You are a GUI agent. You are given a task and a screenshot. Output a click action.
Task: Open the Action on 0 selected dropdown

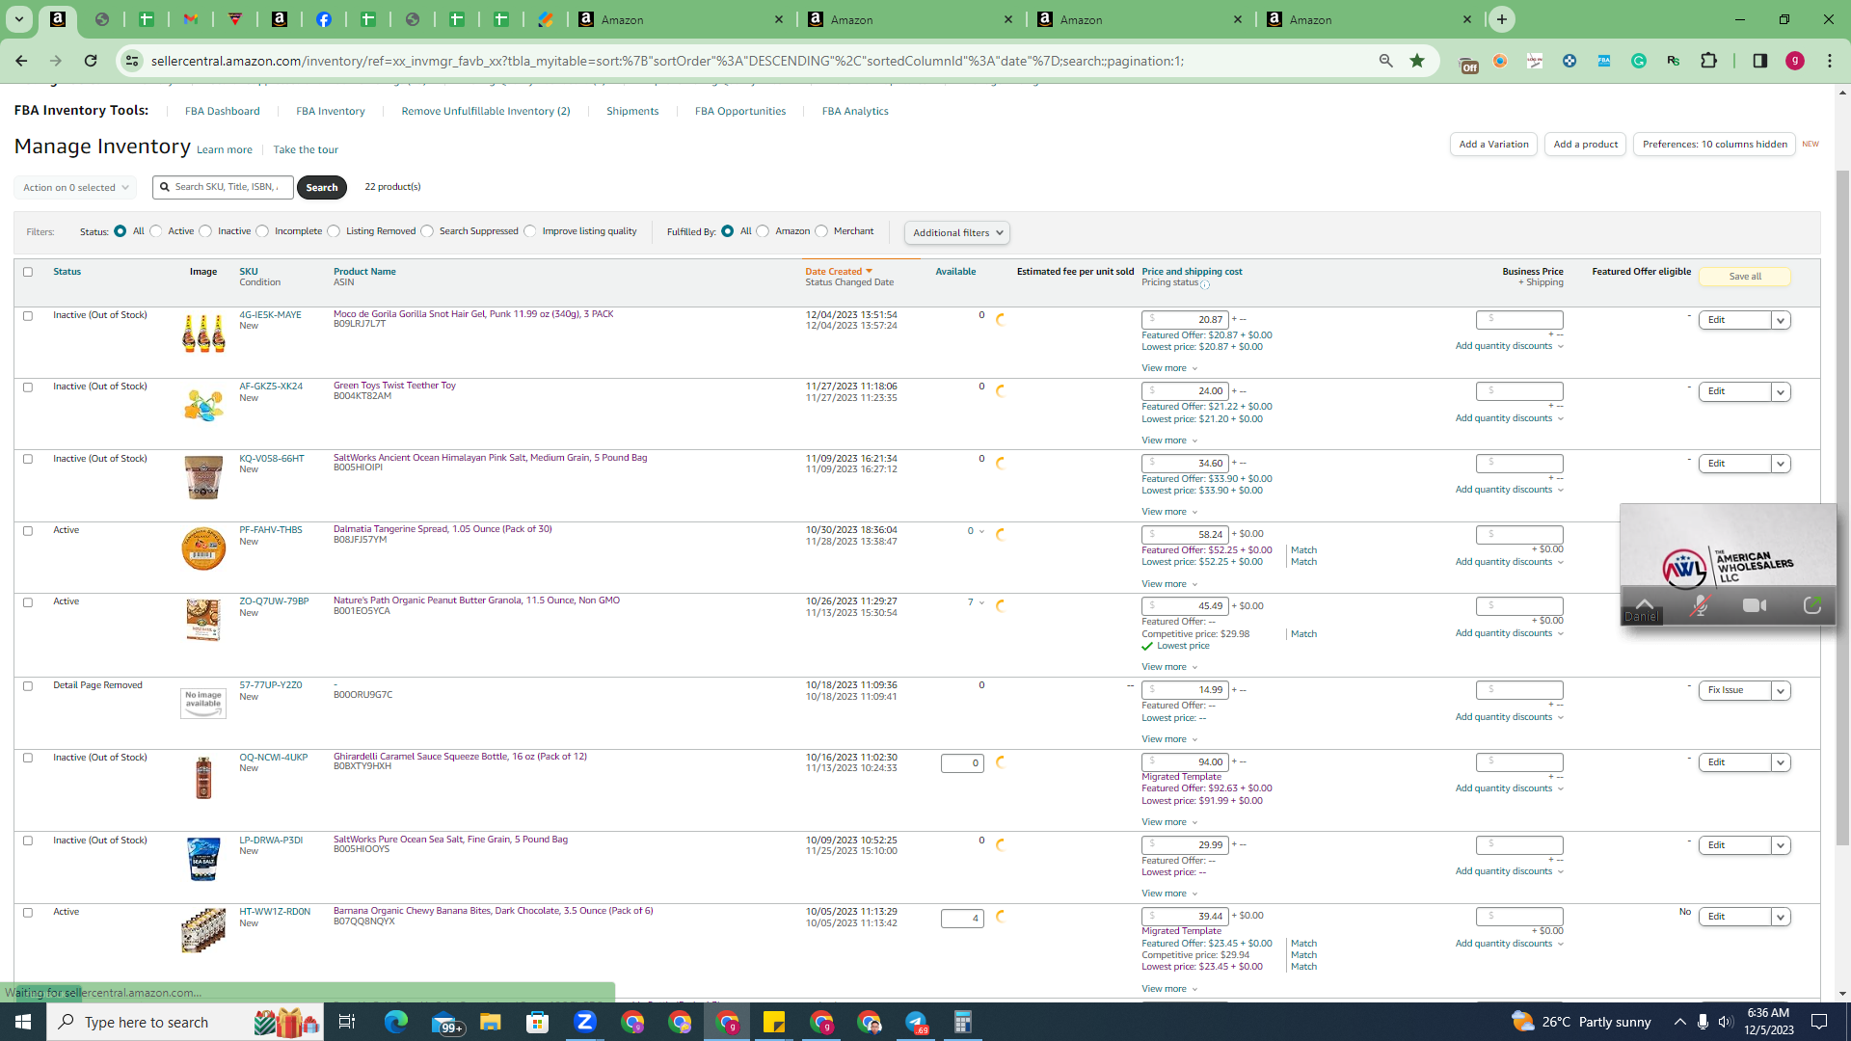point(75,188)
